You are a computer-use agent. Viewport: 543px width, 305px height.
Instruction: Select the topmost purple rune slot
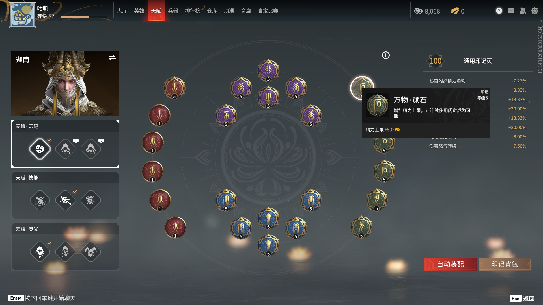268,70
